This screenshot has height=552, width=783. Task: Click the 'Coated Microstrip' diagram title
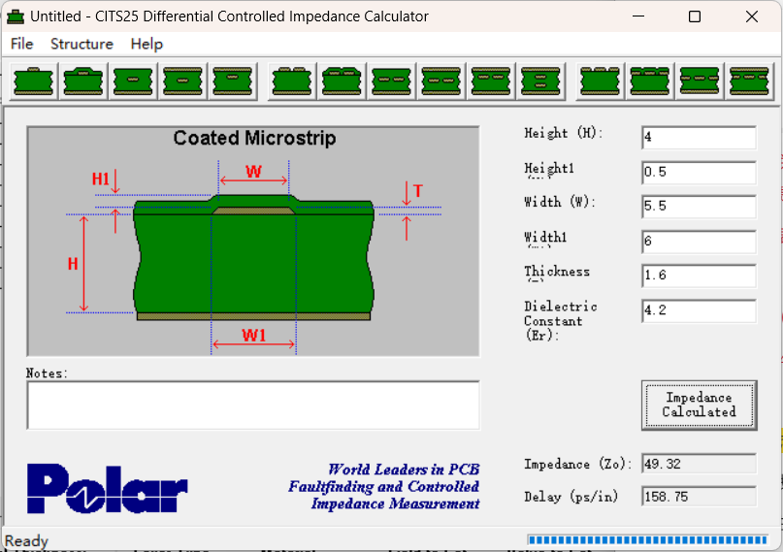[x=254, y=138]
